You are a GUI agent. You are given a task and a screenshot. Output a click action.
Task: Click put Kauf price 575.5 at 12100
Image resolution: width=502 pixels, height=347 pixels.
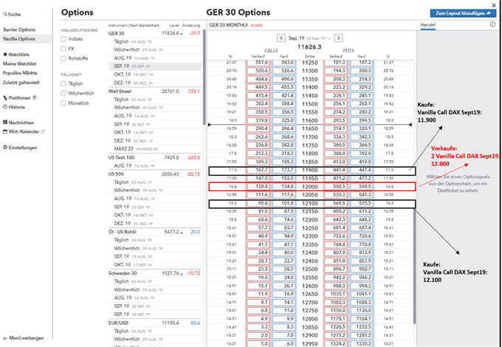[362, 203]
